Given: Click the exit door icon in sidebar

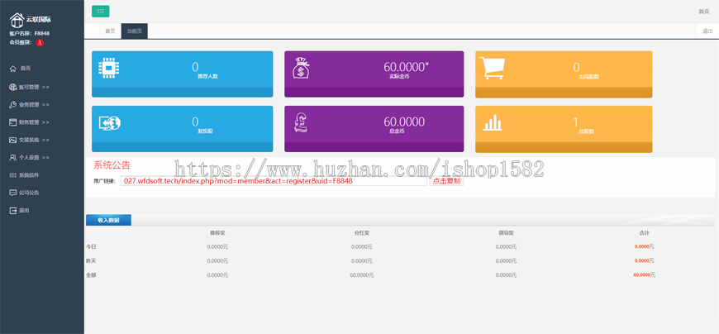Looking at the screenshot, I should pyautogui.click(x=13, y=211).
